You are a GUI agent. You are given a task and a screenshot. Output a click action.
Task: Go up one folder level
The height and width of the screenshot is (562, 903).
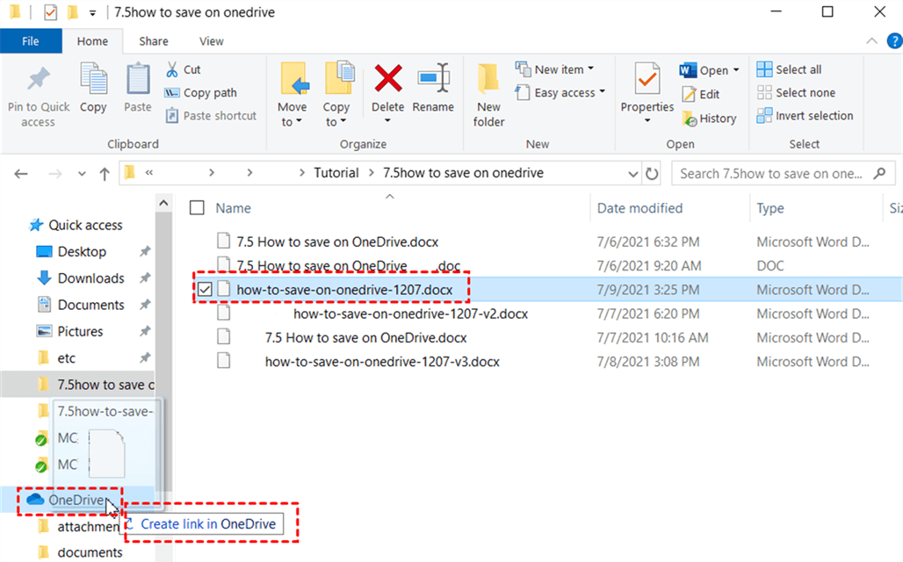click(x=105, y=174)
